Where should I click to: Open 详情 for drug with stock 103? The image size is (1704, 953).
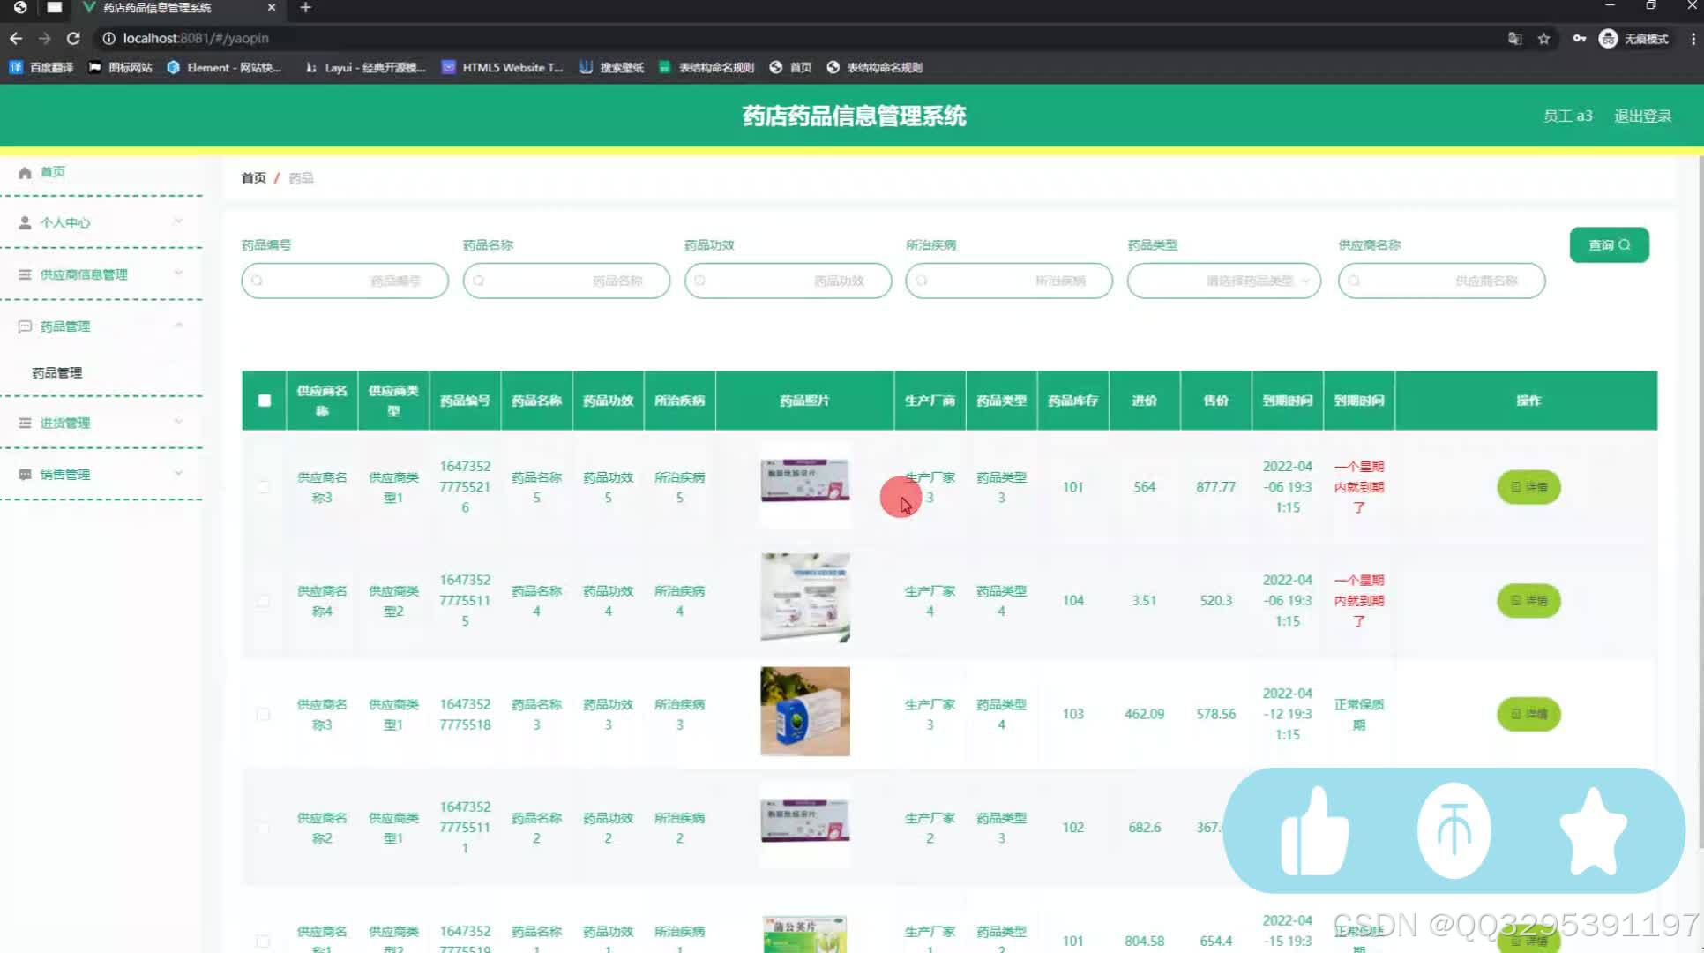(1528, 714)
